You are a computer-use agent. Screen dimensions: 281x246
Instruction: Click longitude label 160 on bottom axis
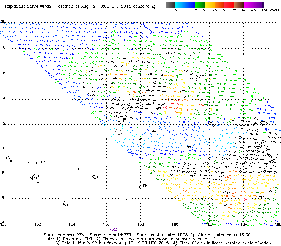click(175, 224)
